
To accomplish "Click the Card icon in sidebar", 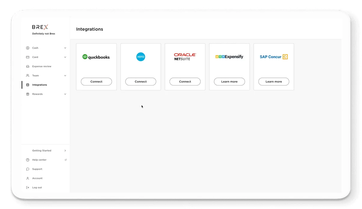I will click(28, 57).
